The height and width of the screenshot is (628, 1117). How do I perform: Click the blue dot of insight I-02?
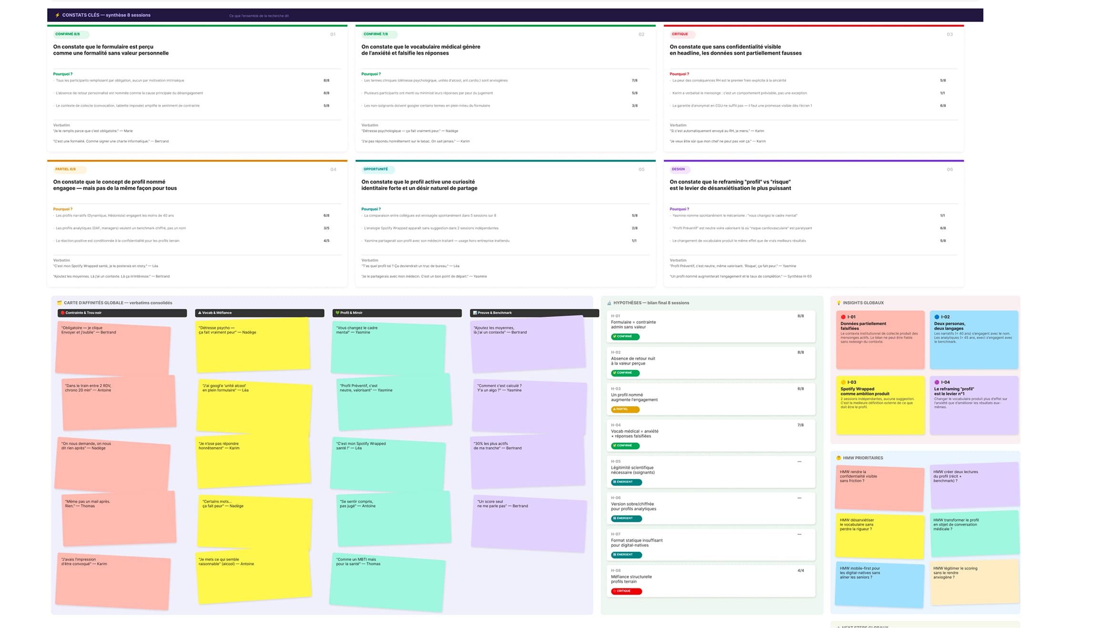(937, 317)
